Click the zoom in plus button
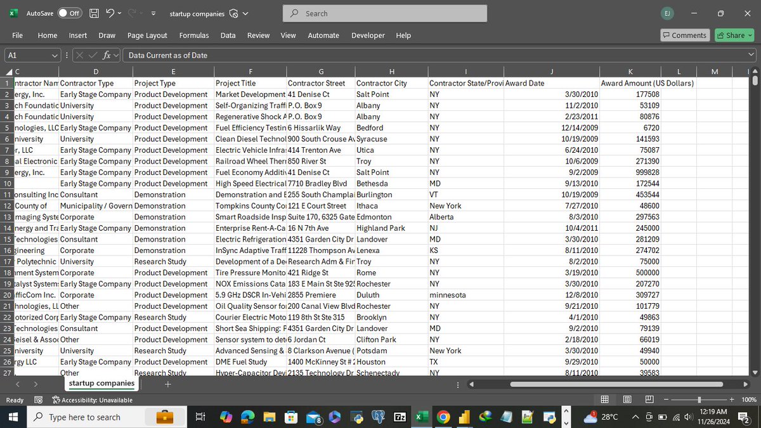761x428 pixels. [731, 399]
